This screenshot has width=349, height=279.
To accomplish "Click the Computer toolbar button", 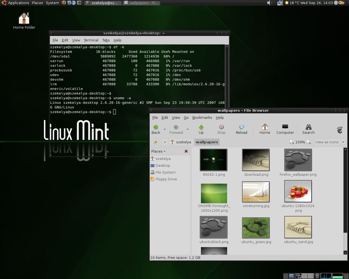I will (x=285, y=129).
